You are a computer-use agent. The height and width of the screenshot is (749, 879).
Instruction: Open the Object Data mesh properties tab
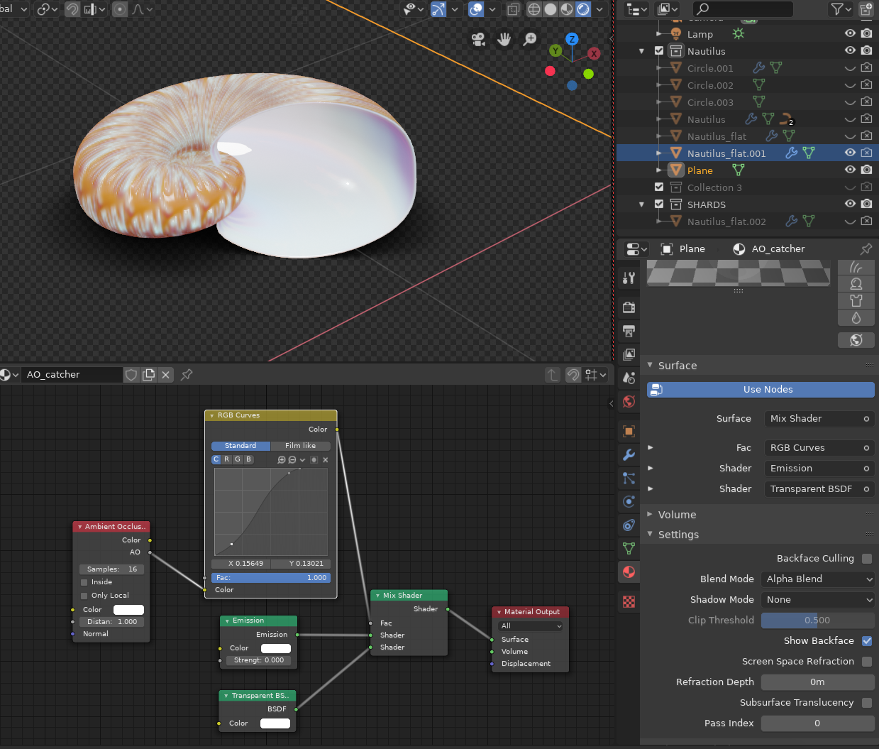pos(629,548)
